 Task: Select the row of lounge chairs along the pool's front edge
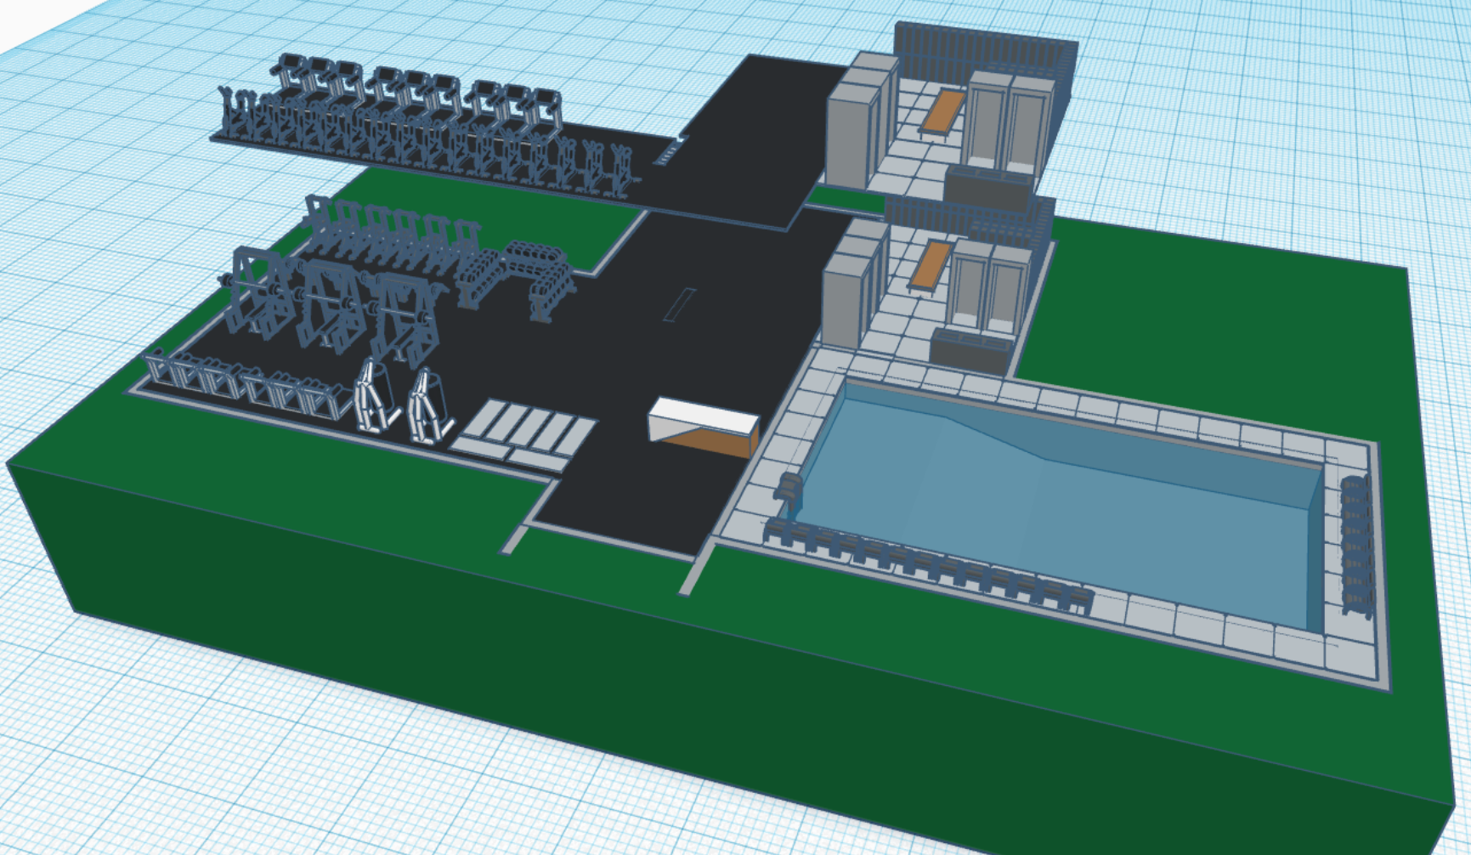pyautogui.click(x=928, y=566)
